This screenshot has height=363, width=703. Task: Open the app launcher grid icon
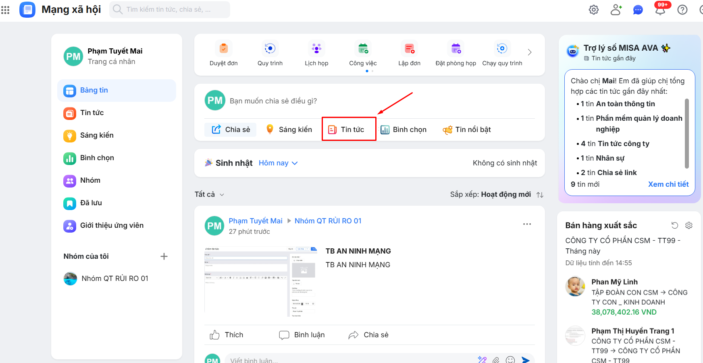pyautogui.click(x=5, y=10)
